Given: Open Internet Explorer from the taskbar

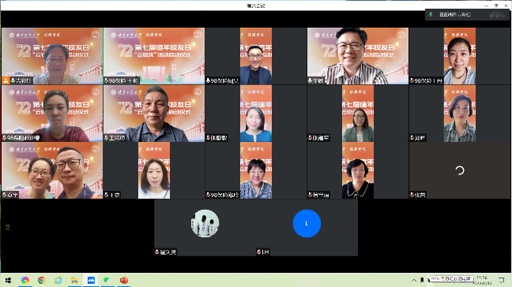Looking at the screenshot, I should pos(58,280).
